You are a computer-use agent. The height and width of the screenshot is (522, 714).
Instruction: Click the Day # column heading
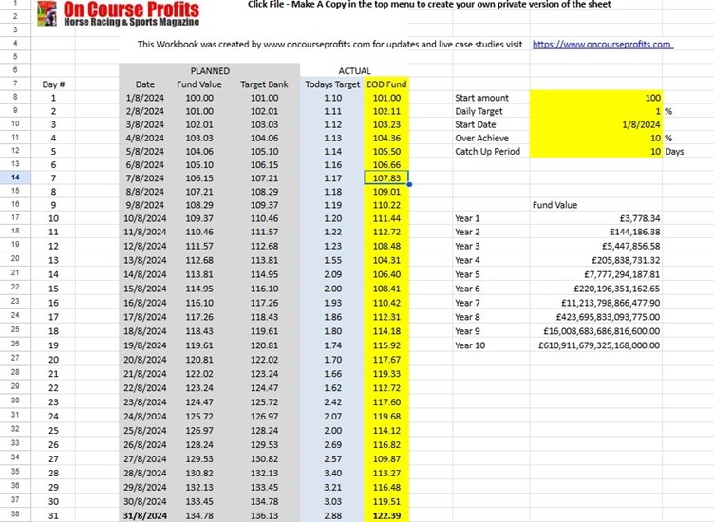53,84
